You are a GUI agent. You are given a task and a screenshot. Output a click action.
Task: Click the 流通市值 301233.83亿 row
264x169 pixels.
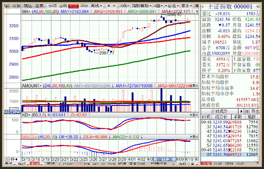(x=230, y=105)
